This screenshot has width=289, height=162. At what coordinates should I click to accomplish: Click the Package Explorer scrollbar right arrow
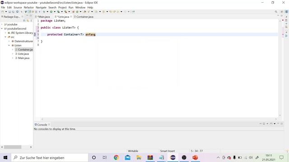(x=31, y=147)
